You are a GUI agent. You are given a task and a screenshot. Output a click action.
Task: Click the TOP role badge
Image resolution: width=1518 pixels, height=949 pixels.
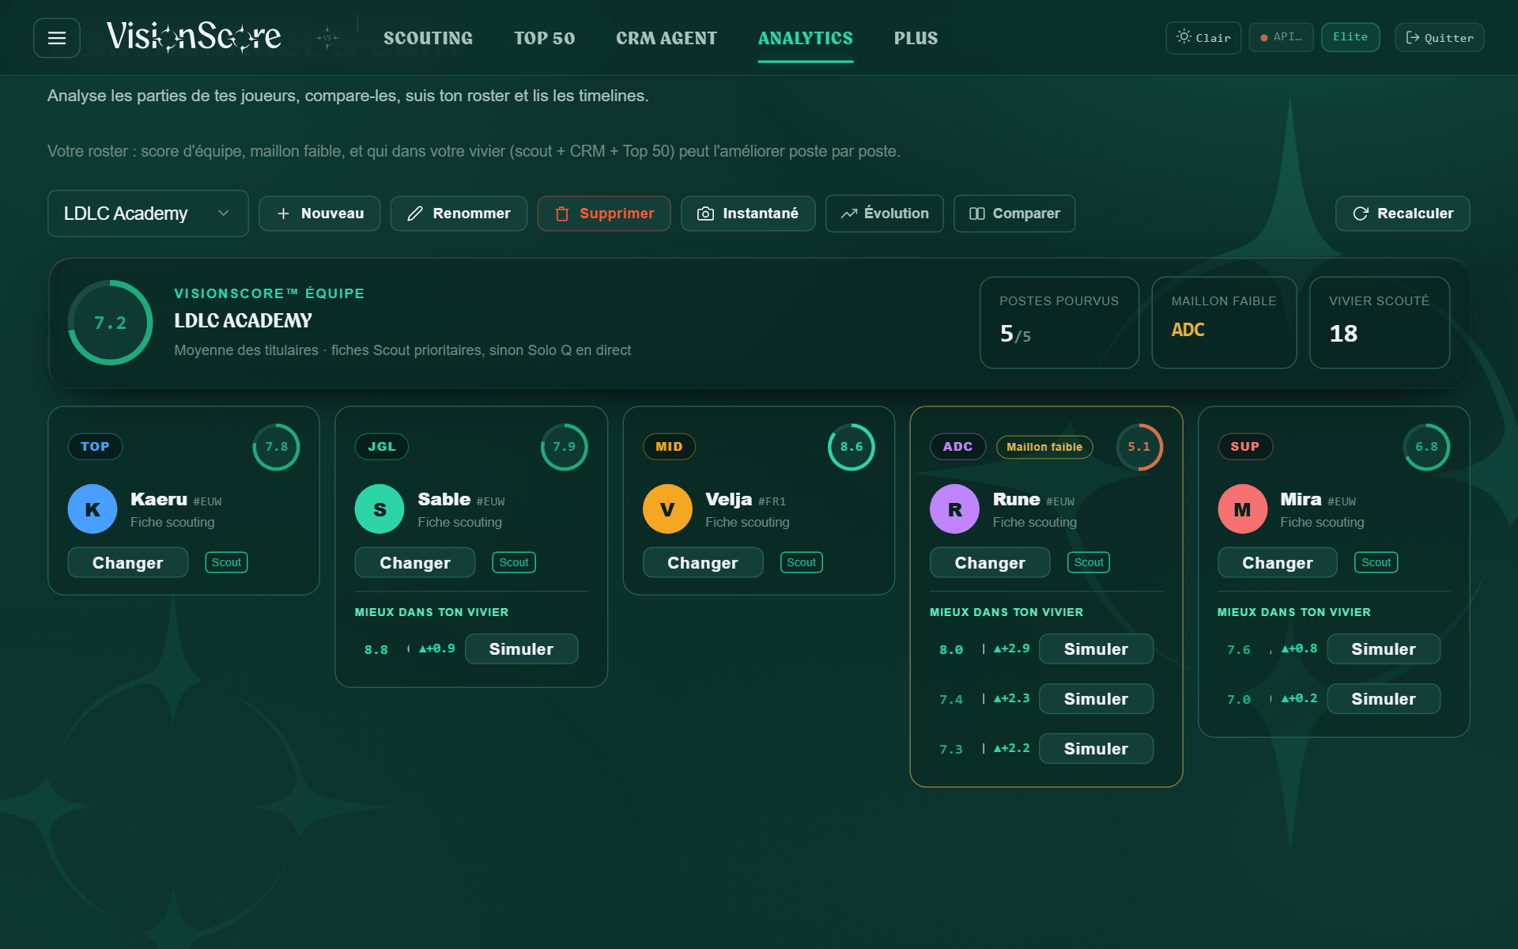95,447
